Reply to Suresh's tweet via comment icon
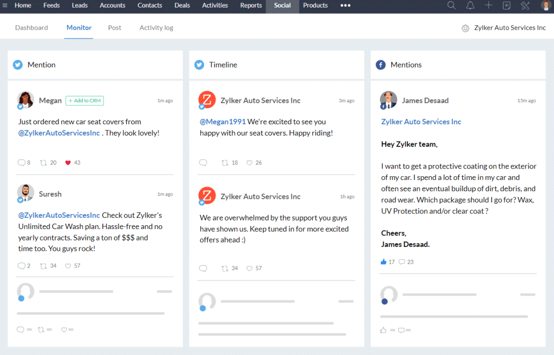Image resolution: width=554 pixels, height=355 pixels. [21, 266]
